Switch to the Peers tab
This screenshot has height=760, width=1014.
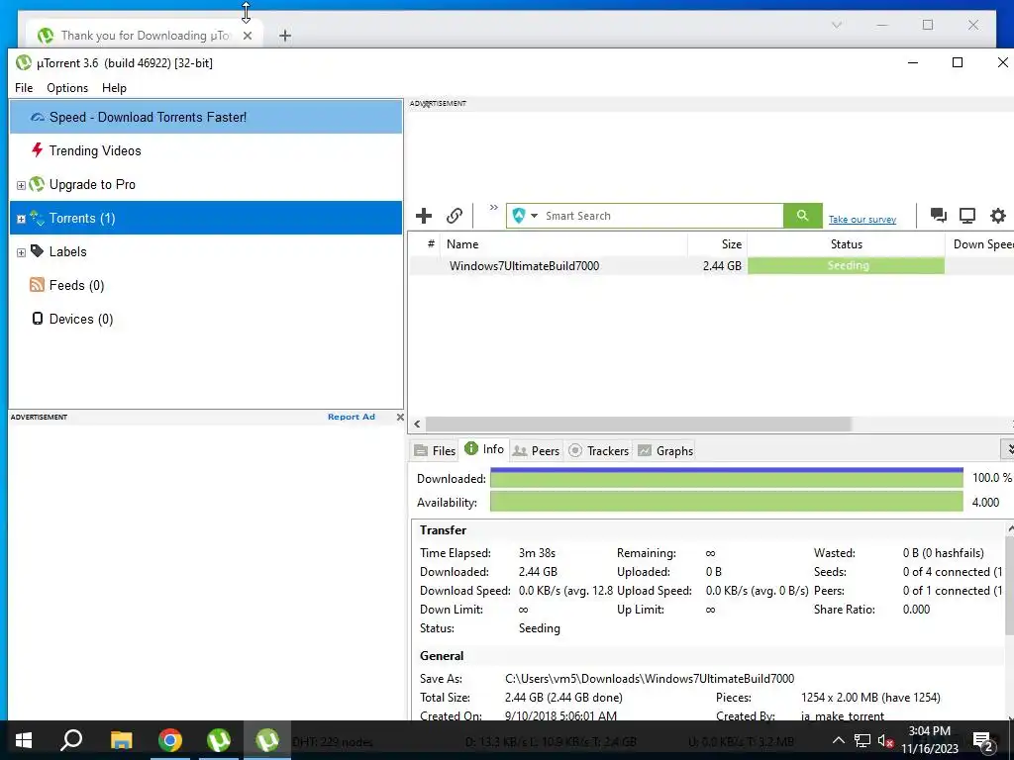(x=536, y=450)
